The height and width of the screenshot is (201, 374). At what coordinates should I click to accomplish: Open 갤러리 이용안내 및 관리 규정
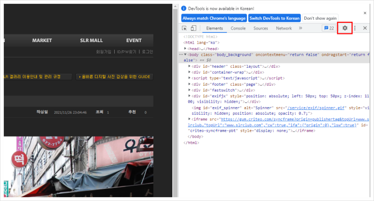[x=38, y=77]
